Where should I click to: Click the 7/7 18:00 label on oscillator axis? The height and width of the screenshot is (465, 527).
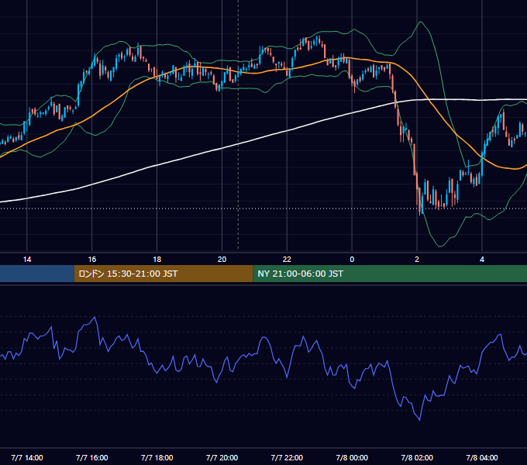click(157, 457)
